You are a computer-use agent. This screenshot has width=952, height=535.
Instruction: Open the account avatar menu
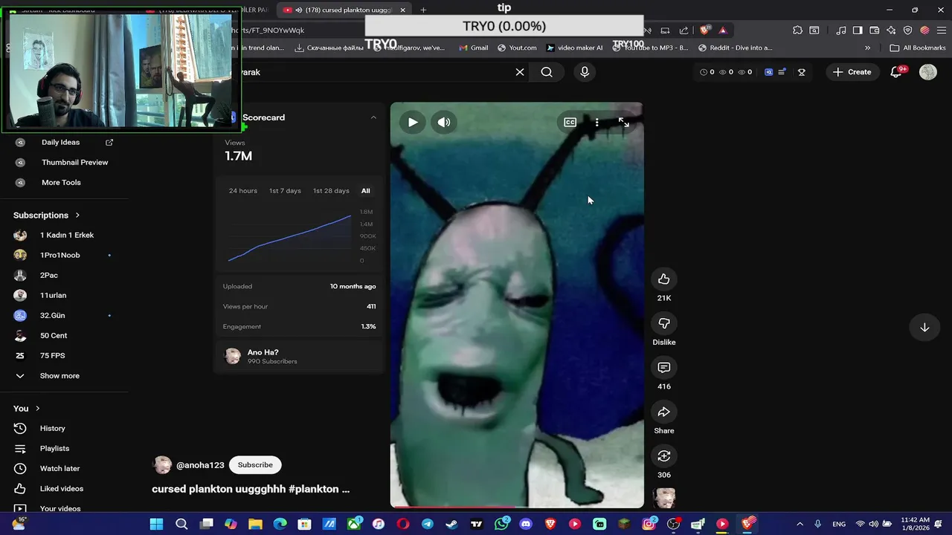tap(928, 72)
